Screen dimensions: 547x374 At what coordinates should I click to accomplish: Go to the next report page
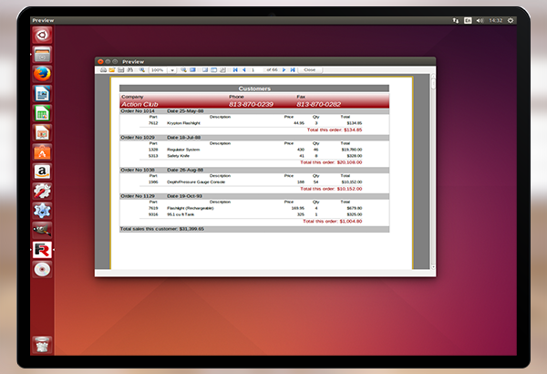point(284,69)
